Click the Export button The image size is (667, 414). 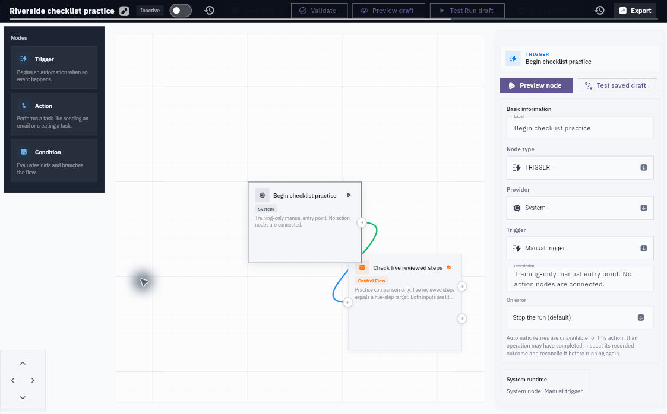tap(635, 11)
